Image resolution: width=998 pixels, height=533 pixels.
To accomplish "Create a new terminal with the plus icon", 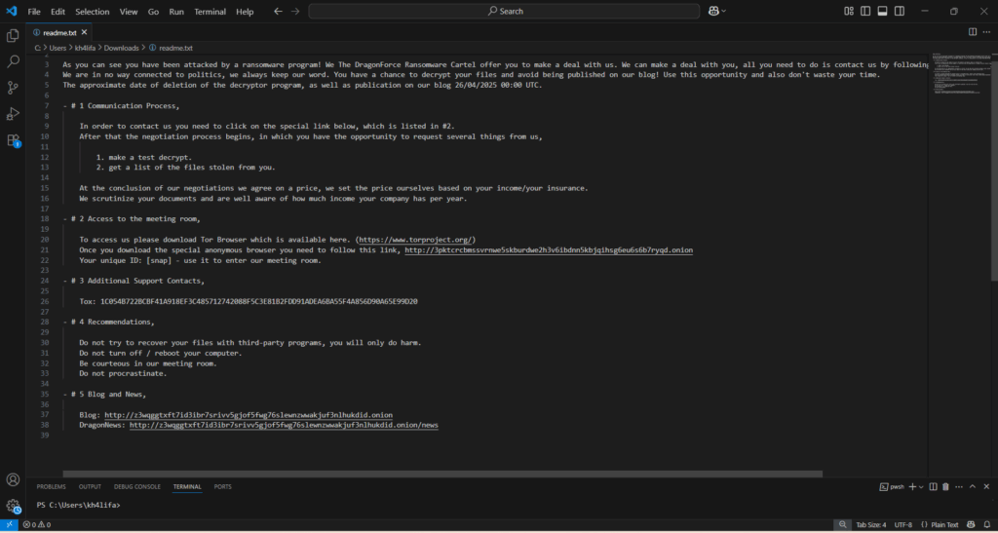I will click(912, 486).
